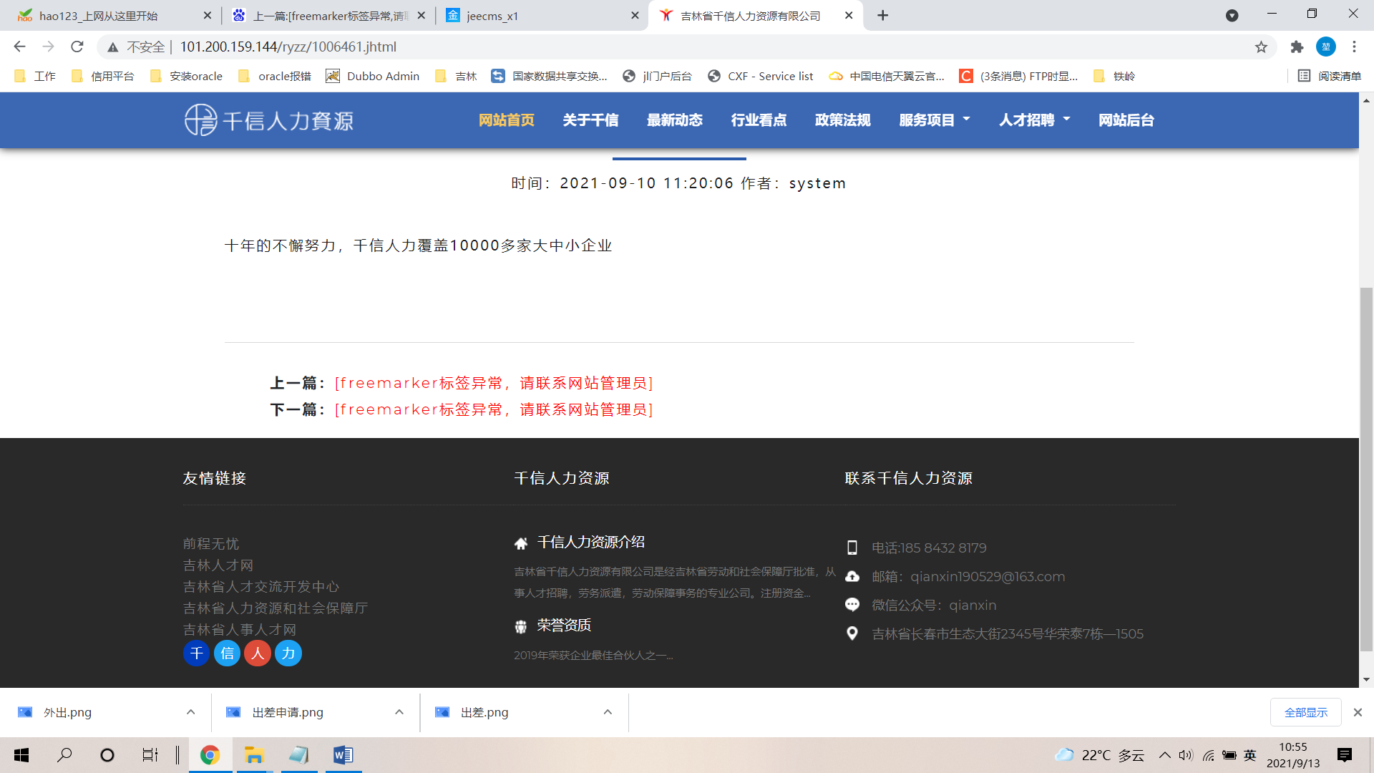Click the 全部显示 downloads button
The image size is (1374, 773).
tap(1305, 712)
